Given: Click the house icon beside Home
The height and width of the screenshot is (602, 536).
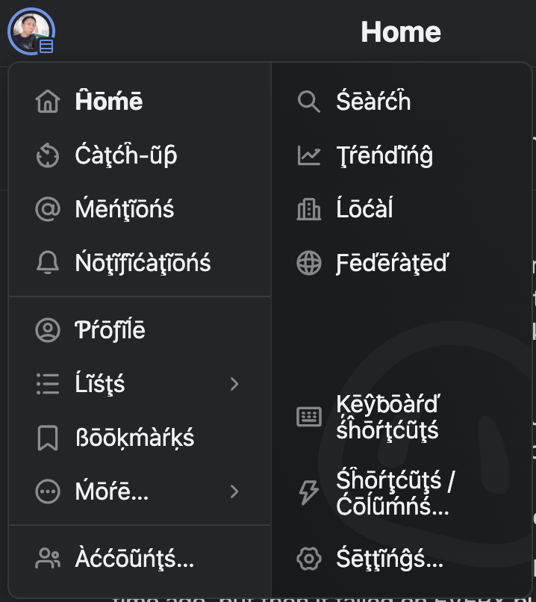Looking at the screenshot, I should click(48, 102).
